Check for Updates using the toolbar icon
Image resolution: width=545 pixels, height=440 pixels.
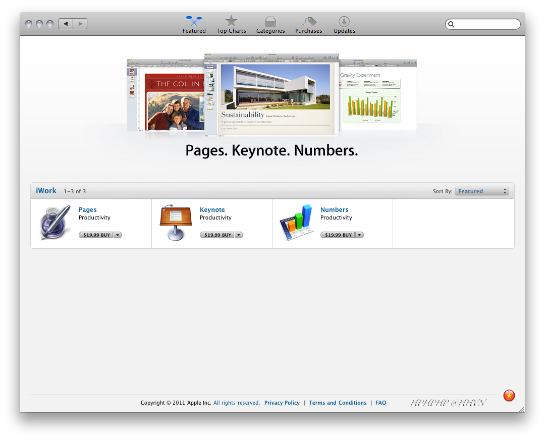point(344,23)
